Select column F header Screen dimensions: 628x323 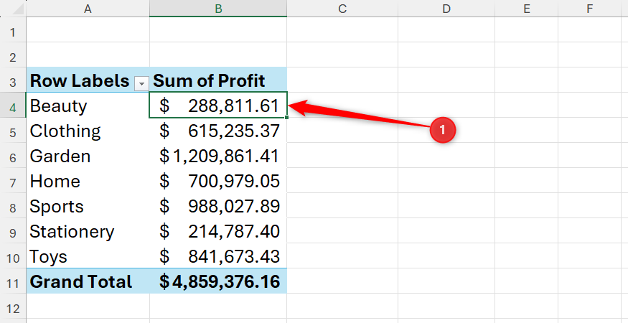point(589,9)
